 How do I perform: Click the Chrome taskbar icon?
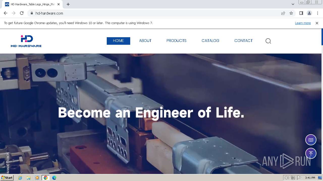pyautogui.click(x=46, y=178)
